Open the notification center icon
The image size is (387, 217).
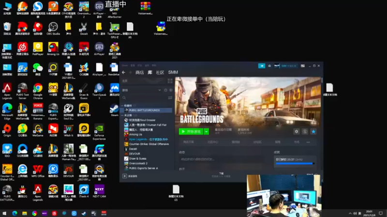[381, 213]
